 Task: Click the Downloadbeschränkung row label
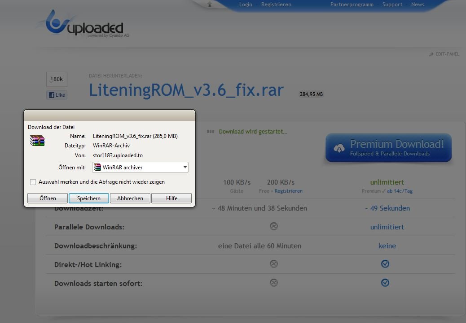click(95, 245)
